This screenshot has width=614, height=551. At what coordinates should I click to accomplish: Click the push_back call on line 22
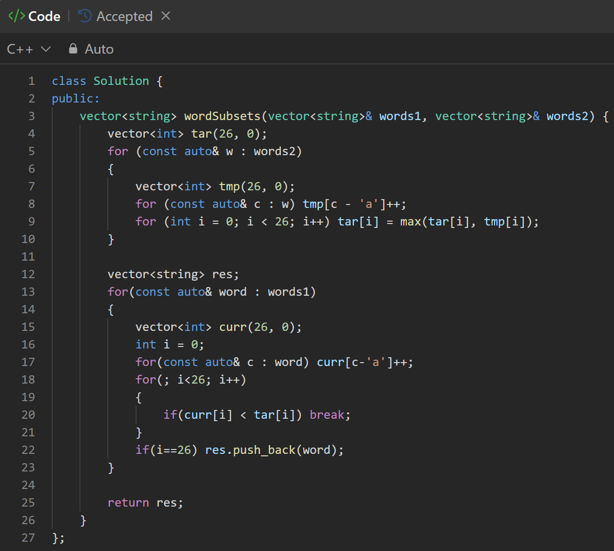(264, 450)
